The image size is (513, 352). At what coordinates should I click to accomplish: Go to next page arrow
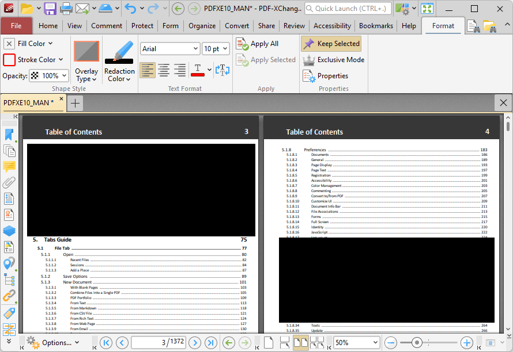coord(195,343)
